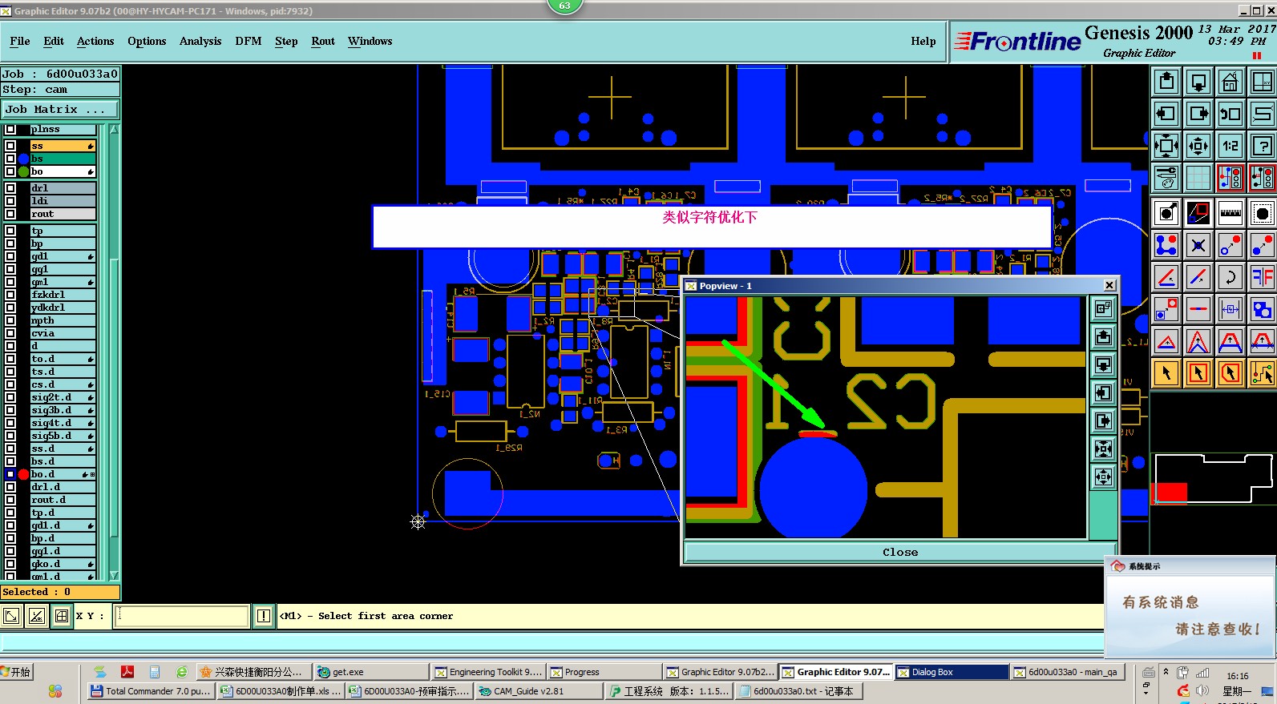The image size is (1277, 704).
Task: Click the 1:2 zoom scale icon
Action: (x=1230, y=146)
